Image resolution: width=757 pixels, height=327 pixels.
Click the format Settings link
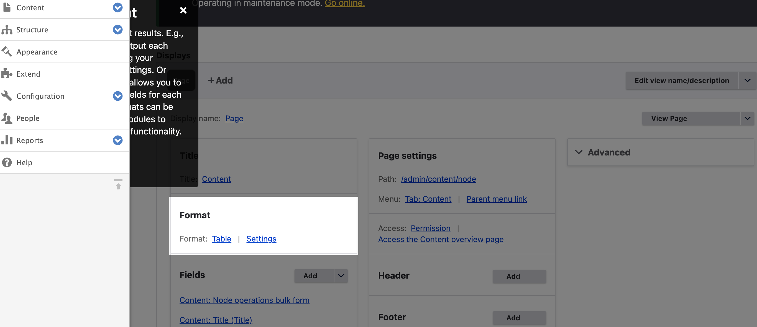261,239
